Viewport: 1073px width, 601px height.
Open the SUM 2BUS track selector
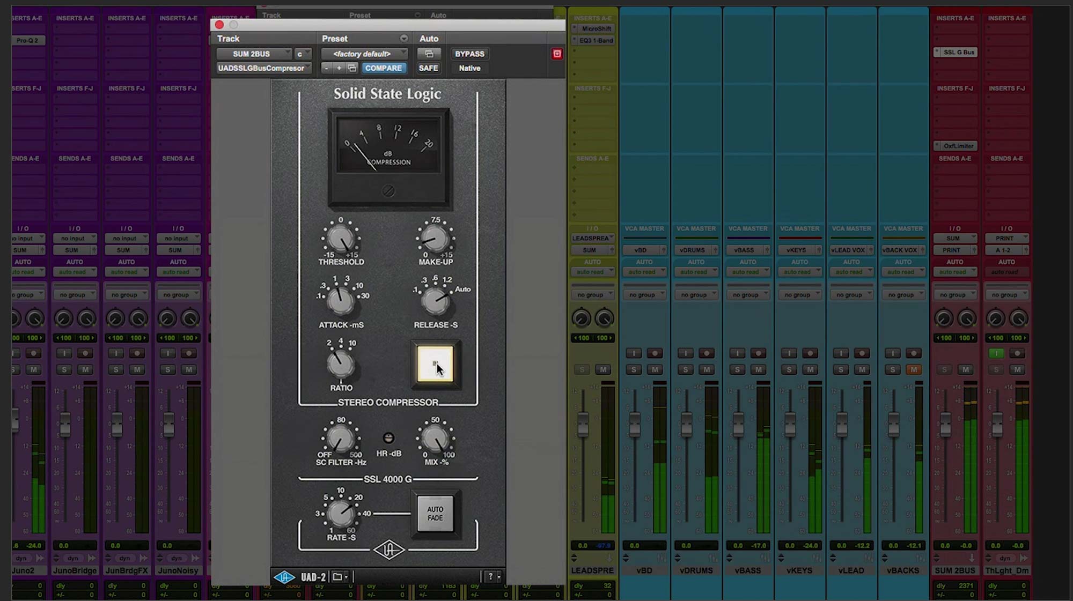tap(254, 54)
